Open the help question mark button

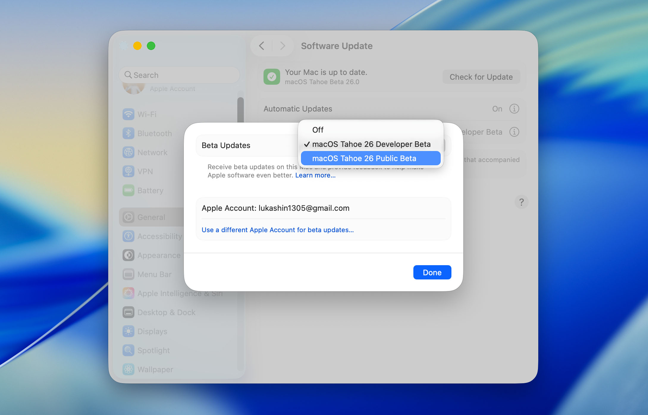pos(521,202)
